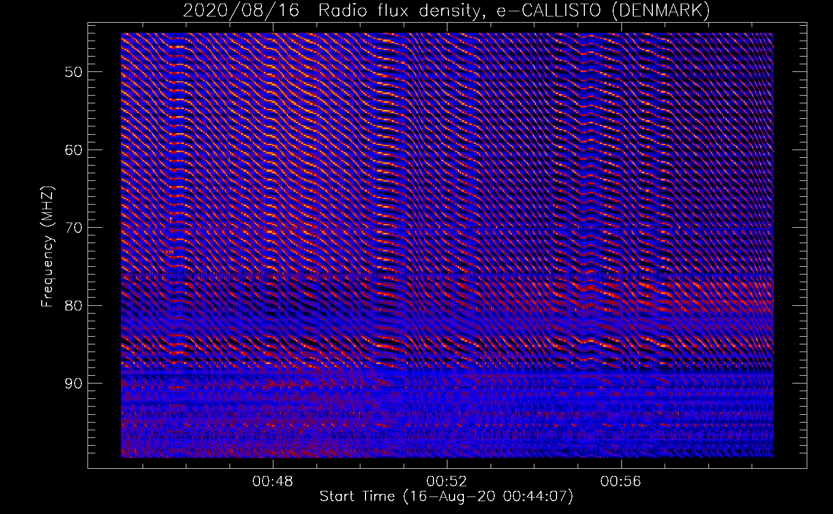
Task: Click the time tick label '00:52'
Action: pos(446,482)
